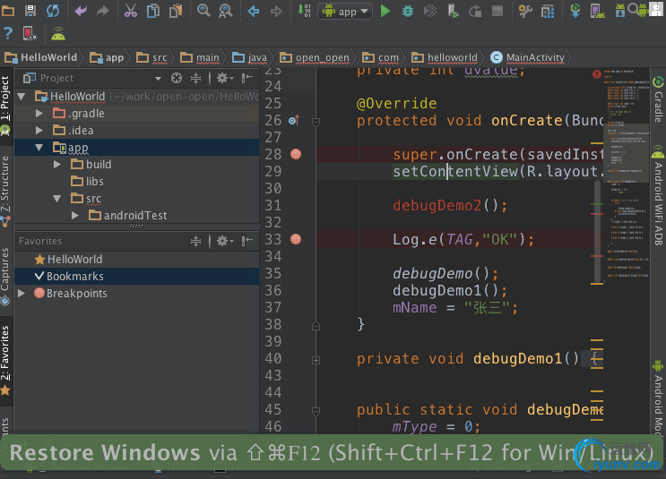Select Bookmarks in the Favorites list
Image resolution: width=666 pixels, height=479 pixels.
tap(74, 277)
